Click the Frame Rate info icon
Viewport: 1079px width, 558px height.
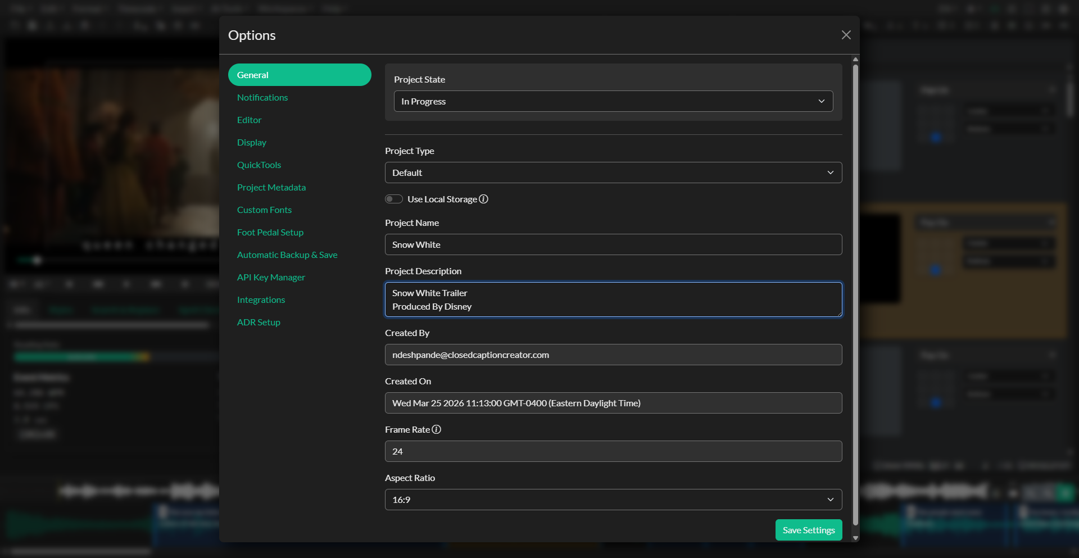coord(437,429)
